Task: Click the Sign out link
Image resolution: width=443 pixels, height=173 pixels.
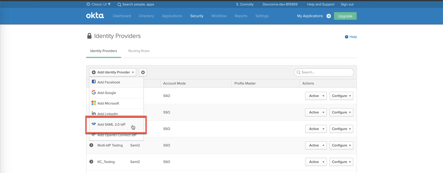Action: 347,4
